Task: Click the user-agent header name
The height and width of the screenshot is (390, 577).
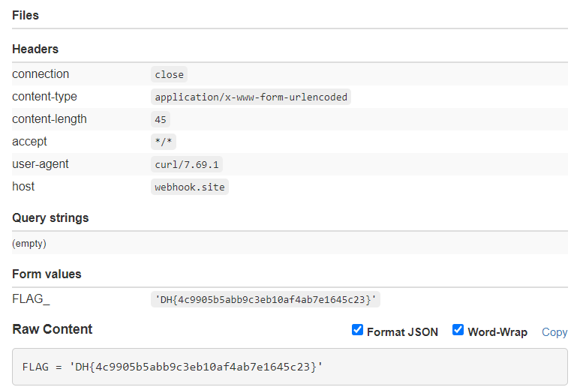Action: click(41, 164)
